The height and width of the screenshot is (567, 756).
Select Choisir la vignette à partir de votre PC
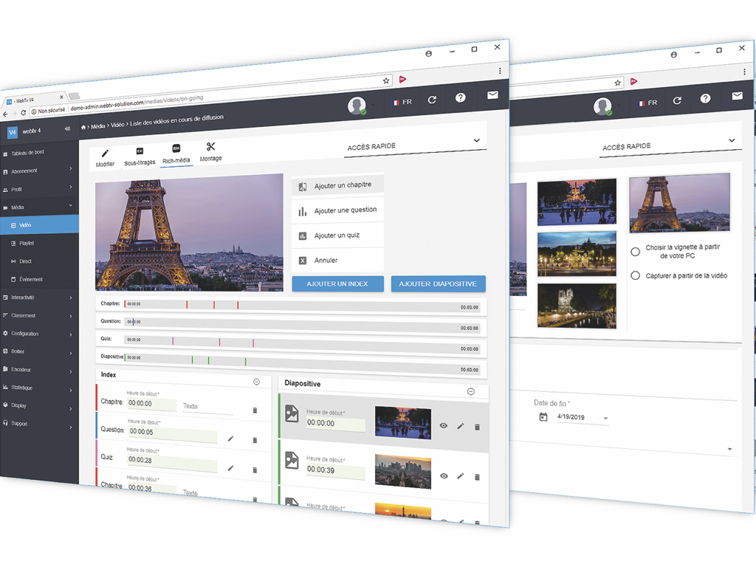[635, 252]
